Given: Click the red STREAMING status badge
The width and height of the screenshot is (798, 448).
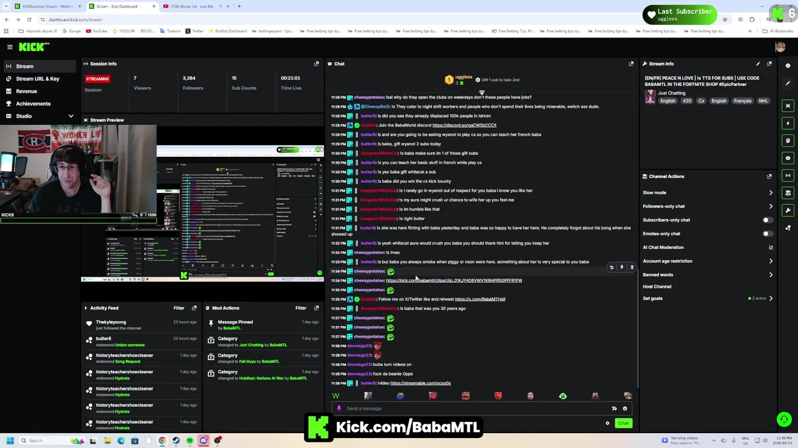Looking at the screenshot, I should [97, 79].
